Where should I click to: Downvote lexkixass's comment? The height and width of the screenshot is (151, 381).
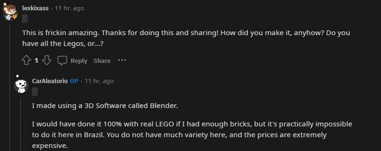click(x=47, y=60)
